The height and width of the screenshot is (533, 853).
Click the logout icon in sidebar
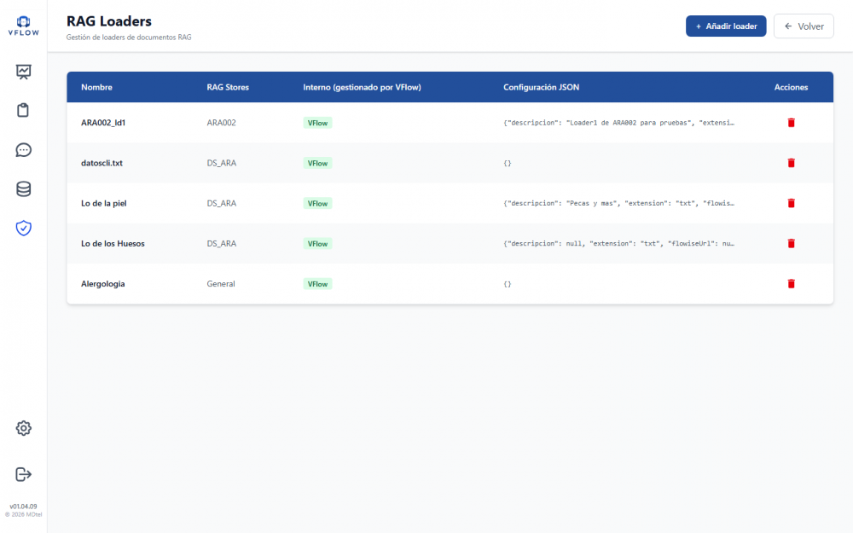[x=23, y=474]
